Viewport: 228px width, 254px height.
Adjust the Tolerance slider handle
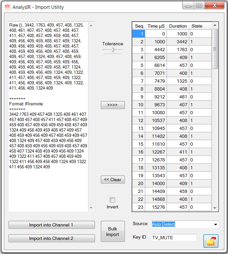[x=113, y=50]
